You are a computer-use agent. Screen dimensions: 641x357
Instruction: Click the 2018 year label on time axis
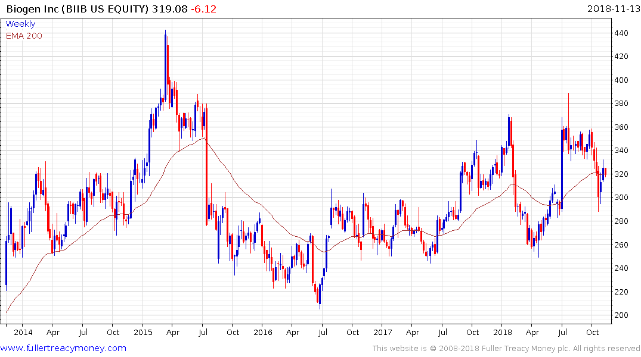click(503, 332)
